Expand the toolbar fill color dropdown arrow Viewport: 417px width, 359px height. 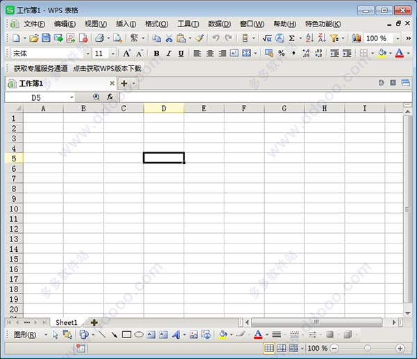(391, 54)
